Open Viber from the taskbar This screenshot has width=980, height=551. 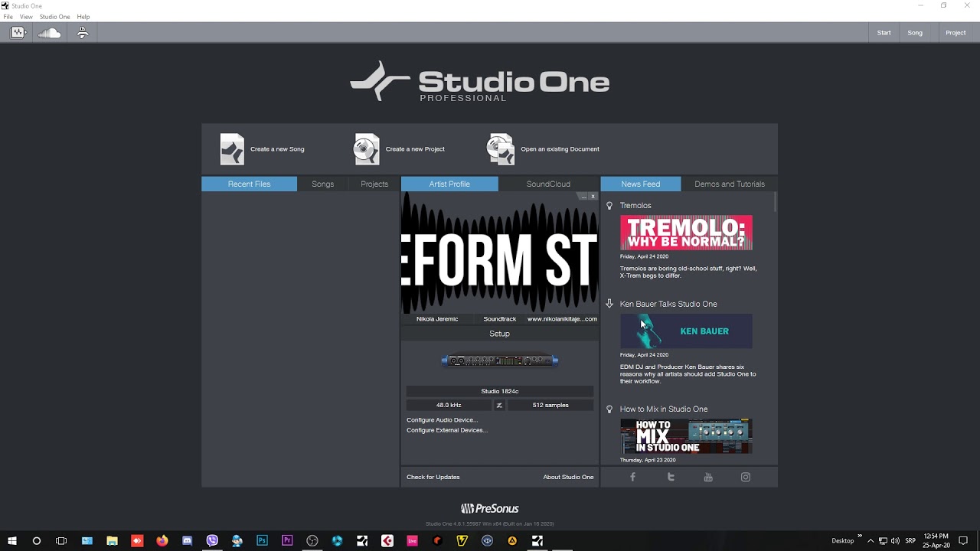(212, 540)
